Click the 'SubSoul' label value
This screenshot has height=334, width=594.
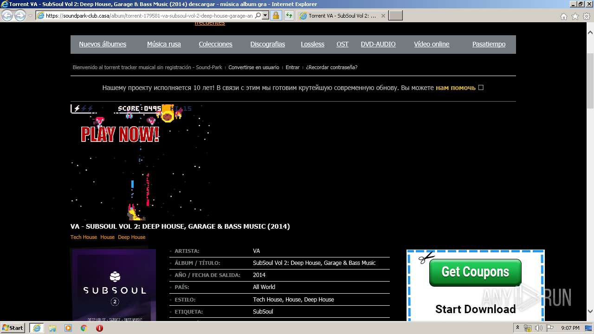click(263, 311)
